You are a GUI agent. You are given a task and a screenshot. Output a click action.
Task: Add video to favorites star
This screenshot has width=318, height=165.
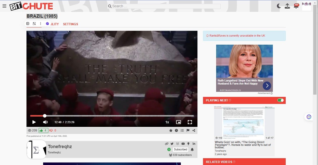click(x=171, y=130)
